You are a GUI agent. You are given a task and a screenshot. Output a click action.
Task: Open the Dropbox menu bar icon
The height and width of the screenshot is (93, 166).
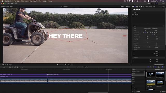(130, 1)
